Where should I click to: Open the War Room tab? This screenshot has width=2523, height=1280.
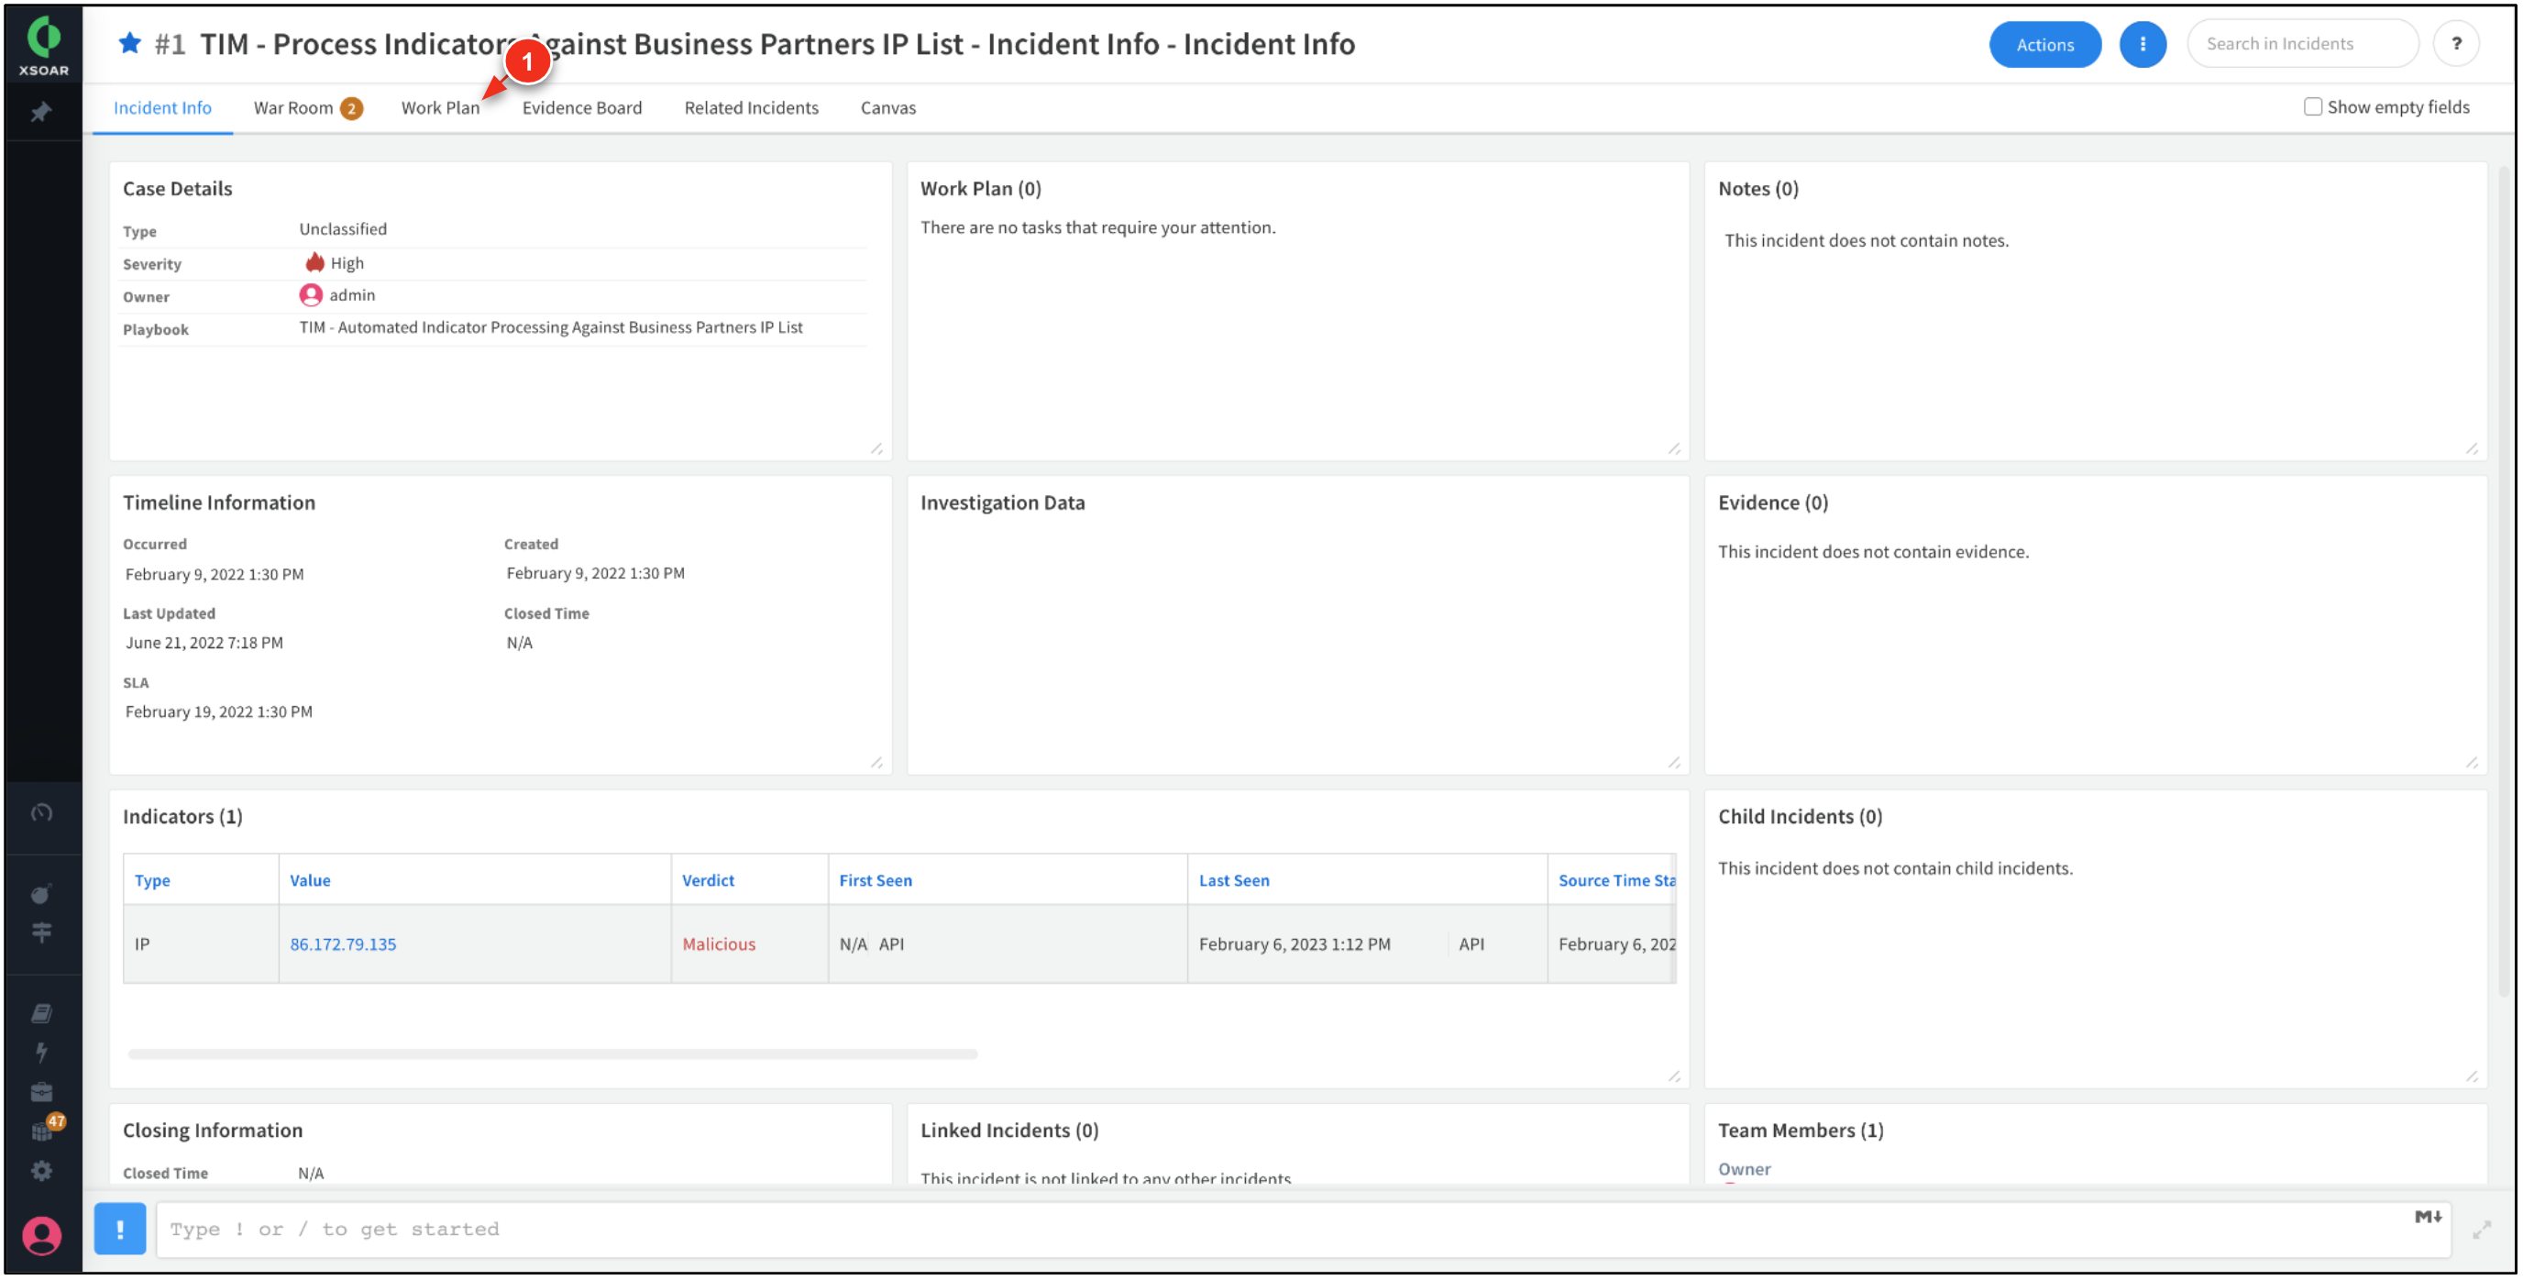[292, 107]
